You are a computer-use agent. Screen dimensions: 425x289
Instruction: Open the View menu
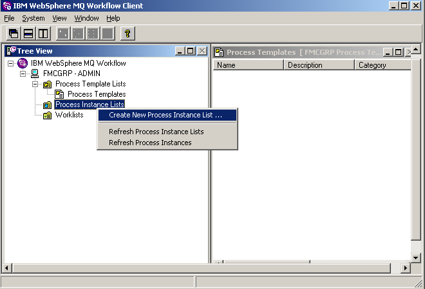click(x=59, y=18)
